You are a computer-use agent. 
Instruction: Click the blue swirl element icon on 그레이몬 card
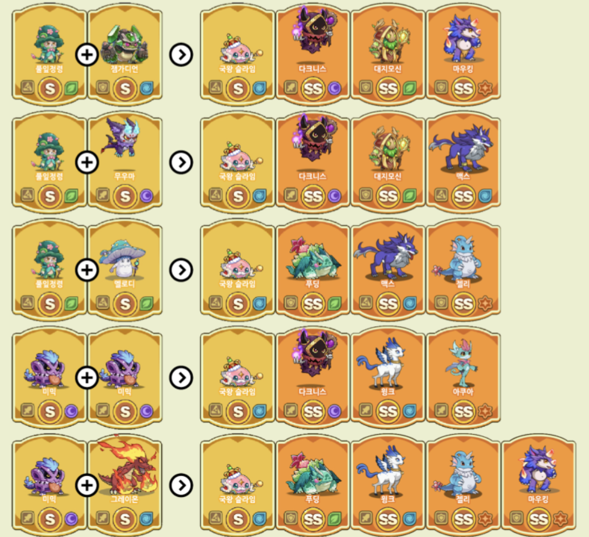coord(146,518)
